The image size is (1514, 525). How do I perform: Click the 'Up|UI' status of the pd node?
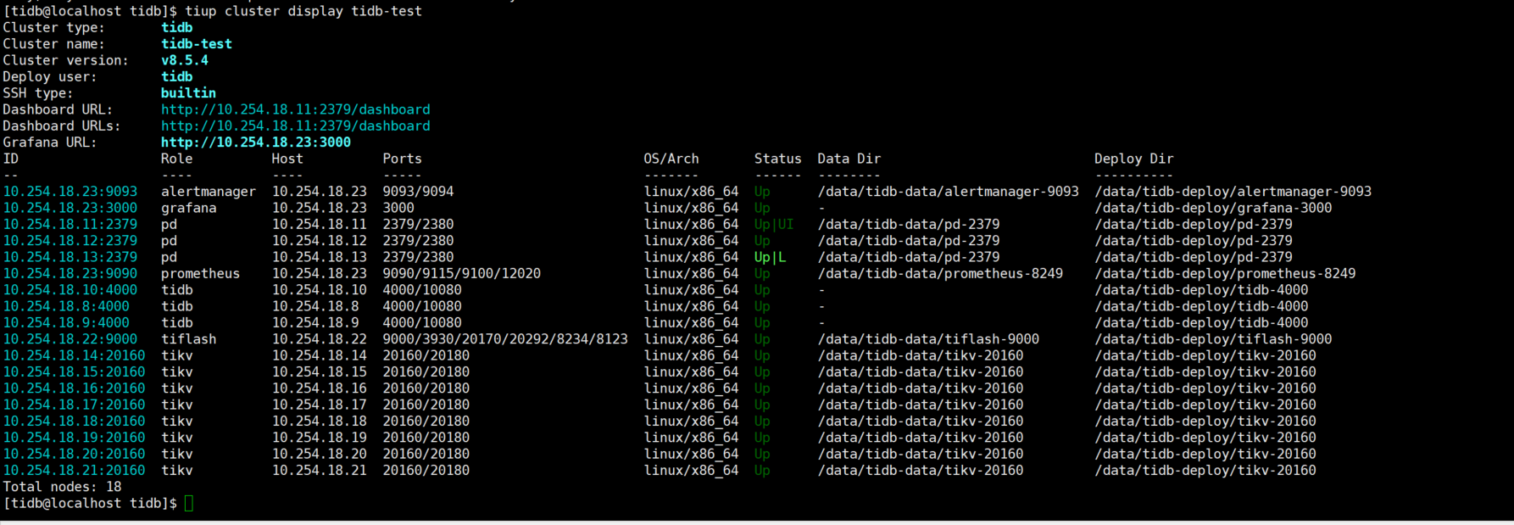pos(773,224)
